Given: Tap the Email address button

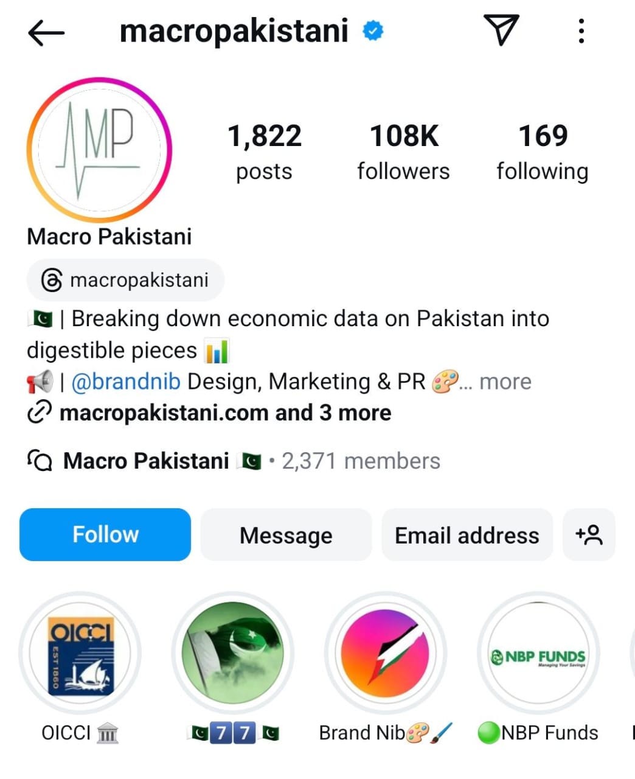Looking at the screenshot, I should click(x=467, y=534).
